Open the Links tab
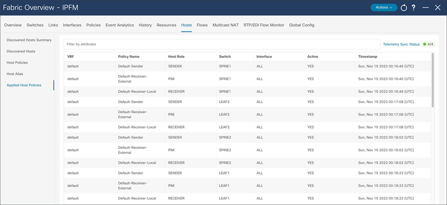Viewport: 447px width, 205px height. (54, 25)
